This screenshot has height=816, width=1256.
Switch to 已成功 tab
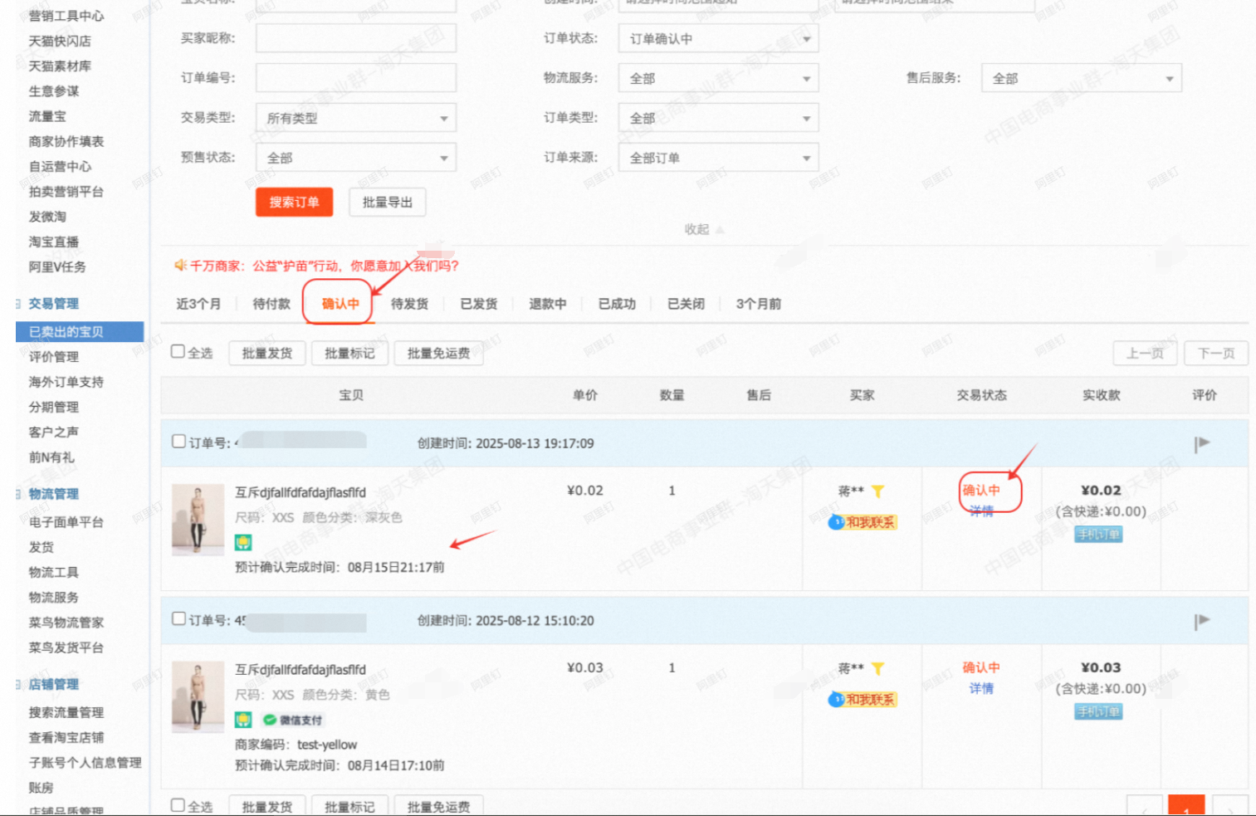click(x=617, y=304)
